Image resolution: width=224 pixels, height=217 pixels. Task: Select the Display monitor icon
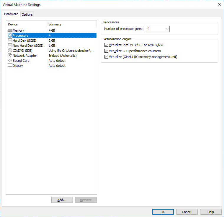tap(10, 66)
